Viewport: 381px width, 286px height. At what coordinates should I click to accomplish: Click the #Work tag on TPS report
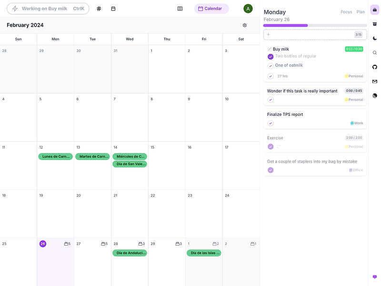(x=356, y=123)
